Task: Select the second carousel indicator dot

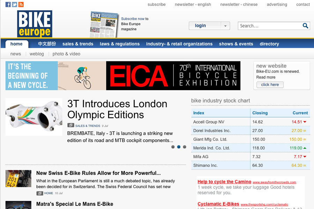Action: point(179,147)
